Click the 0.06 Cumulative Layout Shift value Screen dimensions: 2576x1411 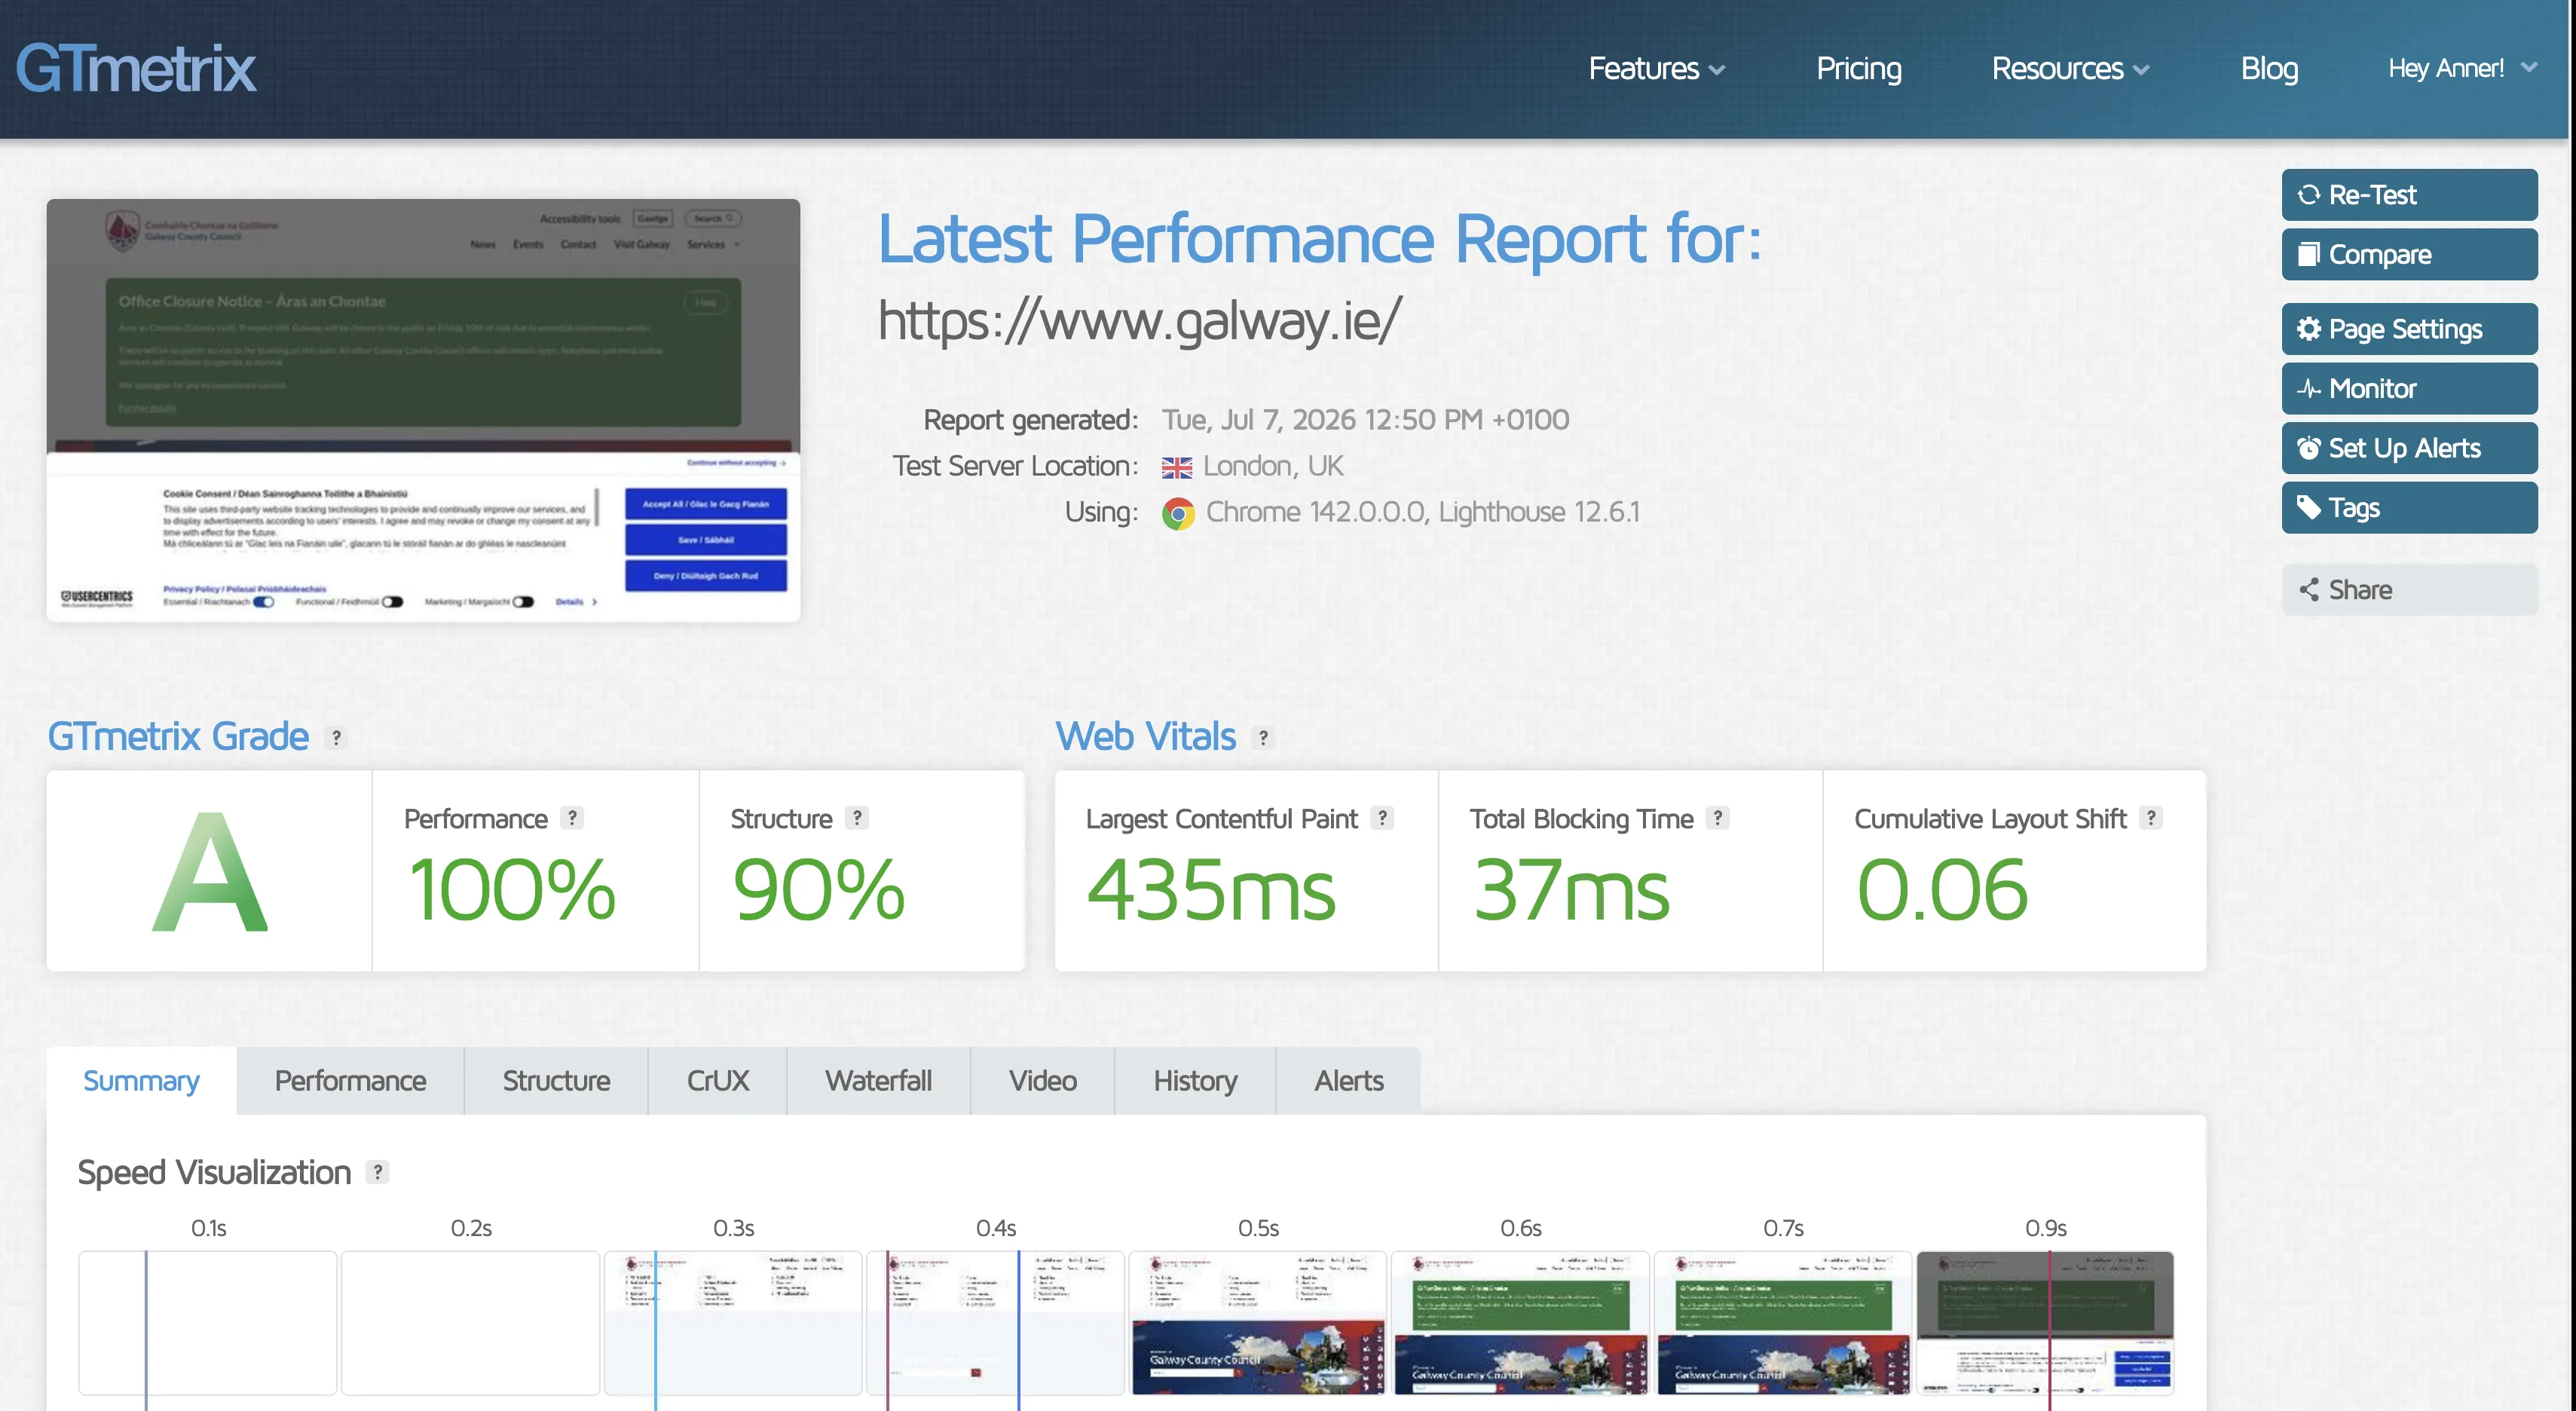point(1942,890)
